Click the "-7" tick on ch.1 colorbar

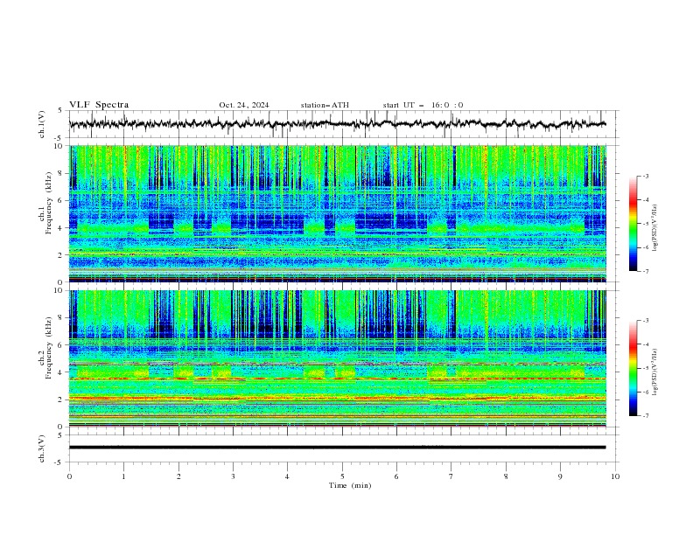(x=646, y=271)
